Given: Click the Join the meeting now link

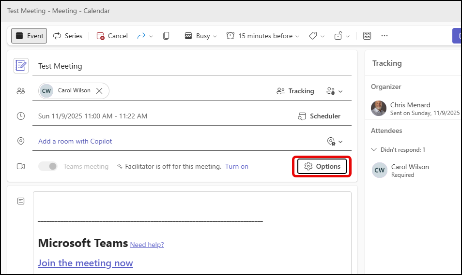Looking at the screenshot, I should pos(85,263).
